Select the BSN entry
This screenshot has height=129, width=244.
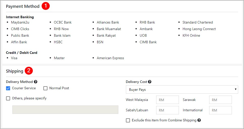[x=100, y=42]
